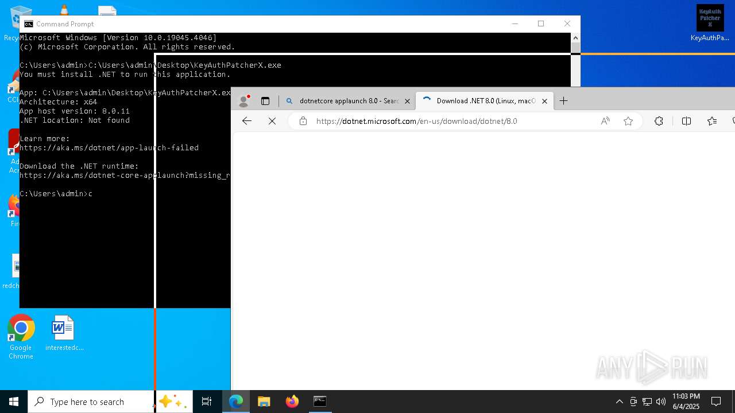Open Edge split screen button

[686, 121]
